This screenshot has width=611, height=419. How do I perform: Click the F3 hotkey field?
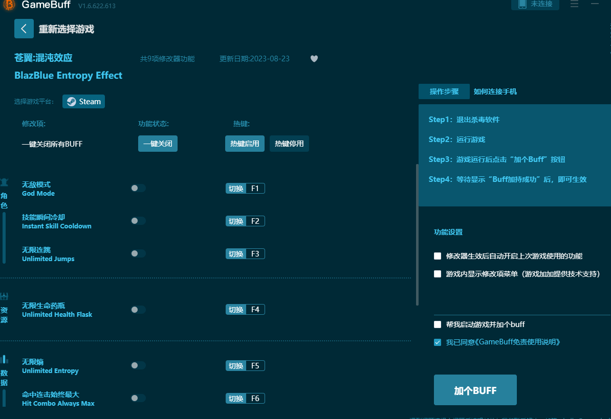[255, 253]
